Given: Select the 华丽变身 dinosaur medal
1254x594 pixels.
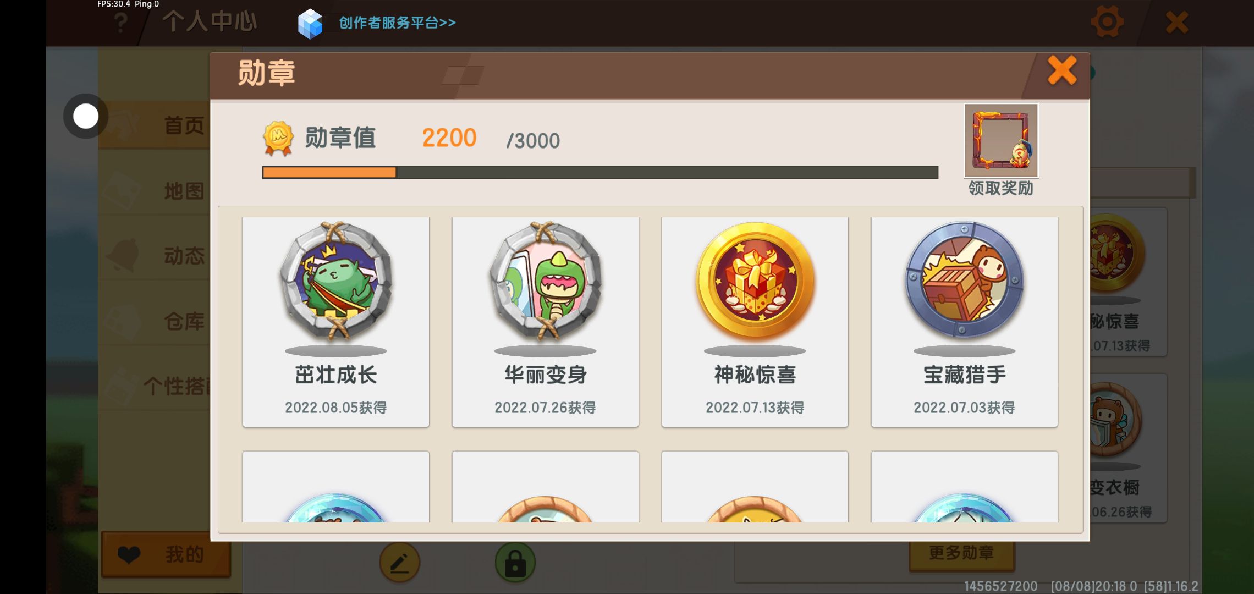Looking at the screenshot, I should click(x=545, y=322).
